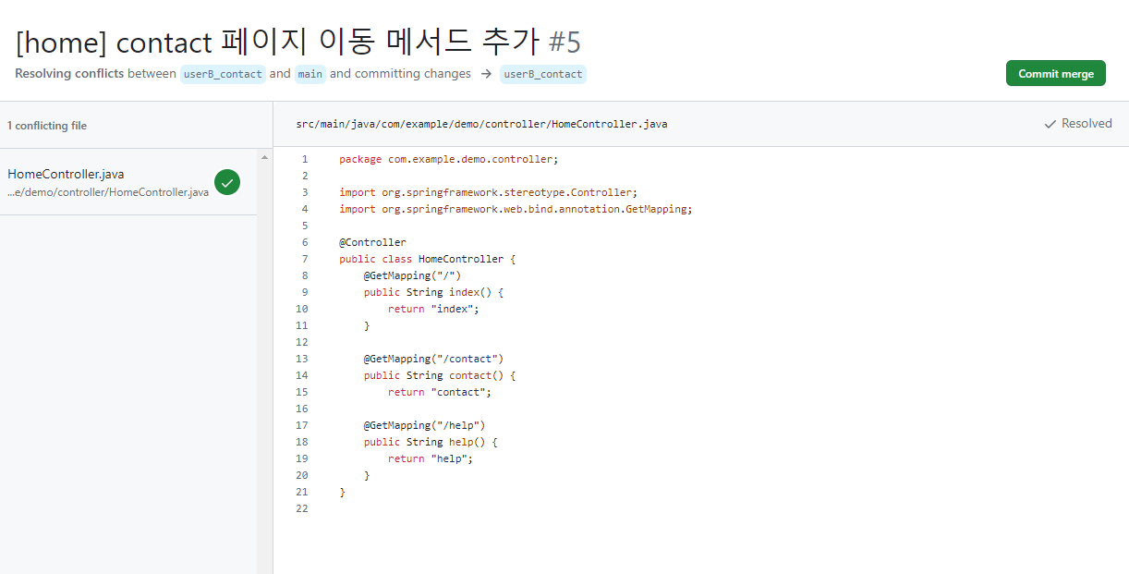Click the @GetMapping("/") line
The image size is (1129, 574).
pyautogui.click(x=412, y=275)
